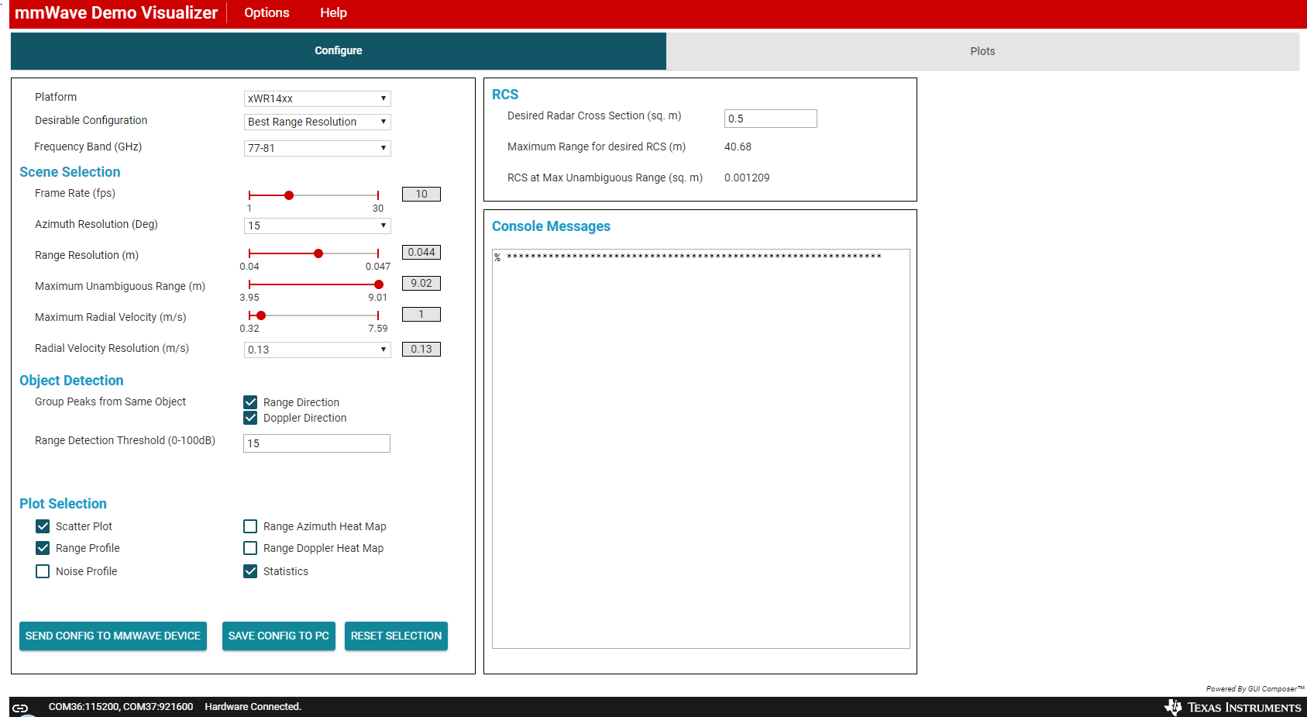Open the Platform xWR14xx dropdown
1307x717 pixels.
tap(318, 98)
